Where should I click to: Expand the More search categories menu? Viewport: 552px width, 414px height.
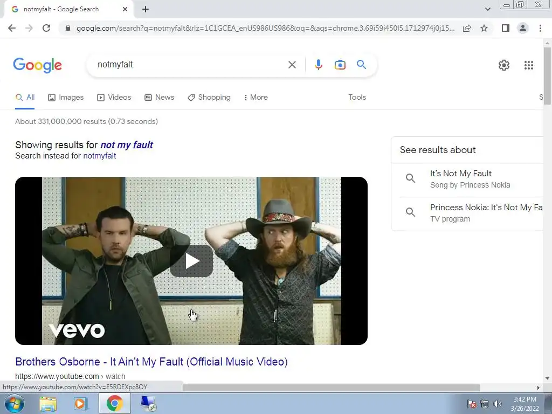tap(256, 98)
